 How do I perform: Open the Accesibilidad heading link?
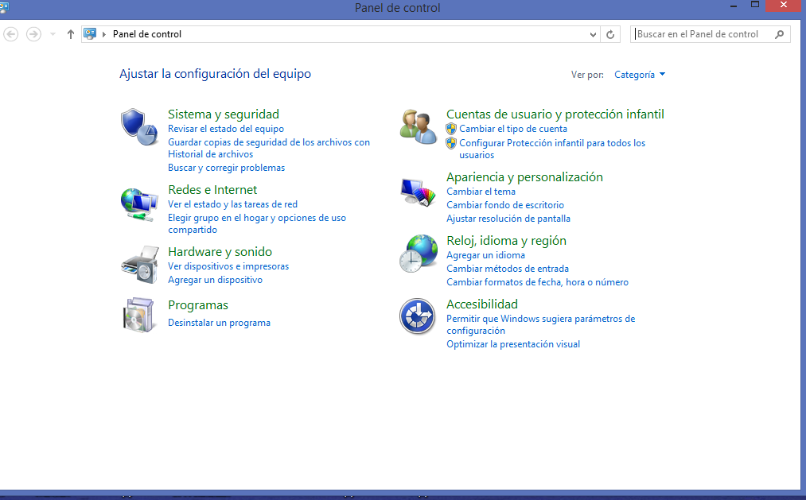pos(481,304)
